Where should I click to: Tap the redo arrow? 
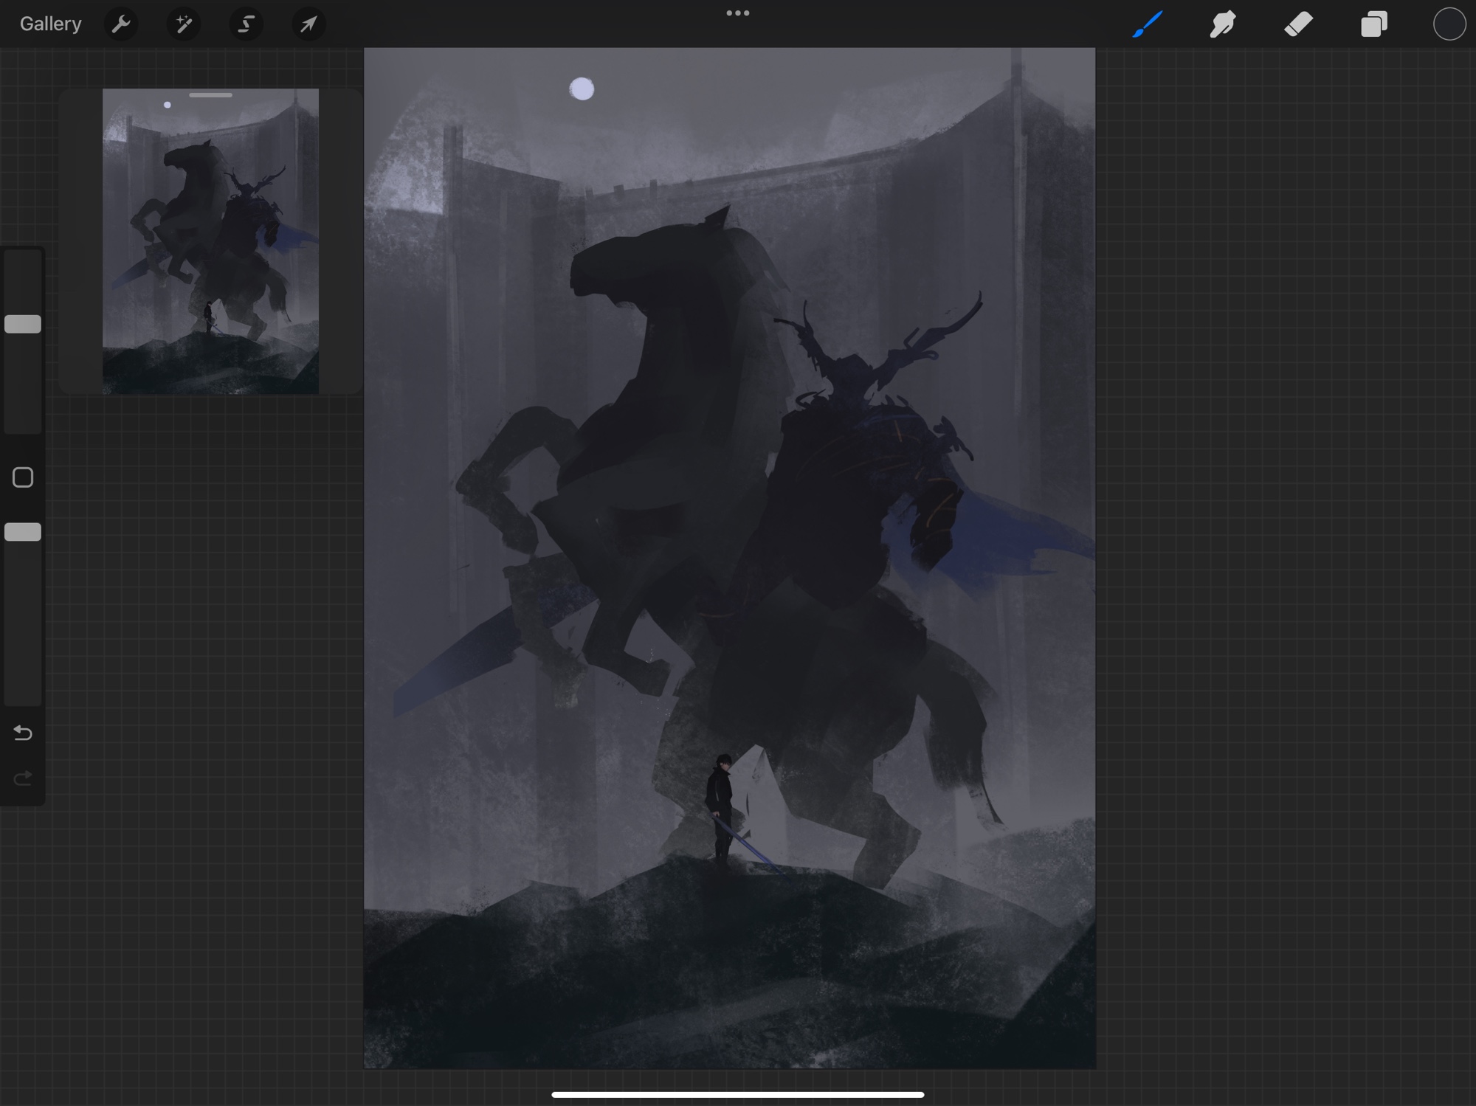pos(23,778)
